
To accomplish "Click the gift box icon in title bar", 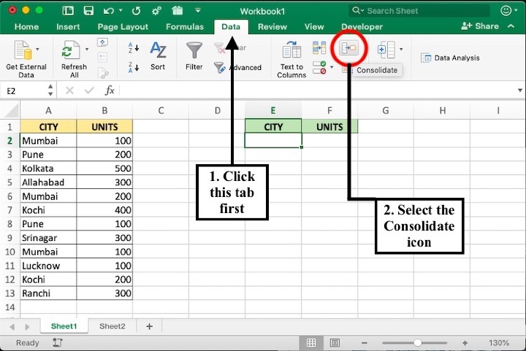I will pyautogui.click(x=177, y=11).
